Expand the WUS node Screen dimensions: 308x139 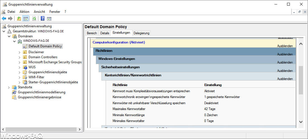(20, 67)
